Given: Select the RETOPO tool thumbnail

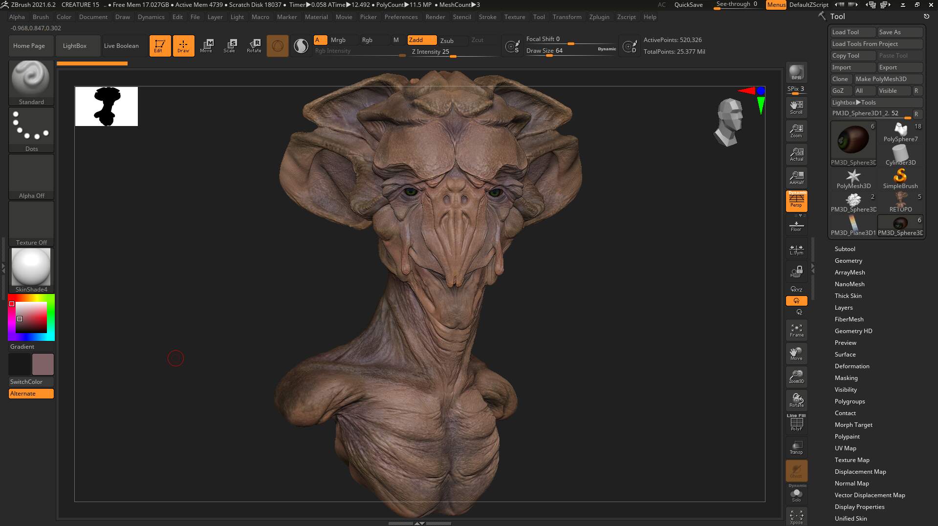Looking at the screenshot, I should 900,203.
